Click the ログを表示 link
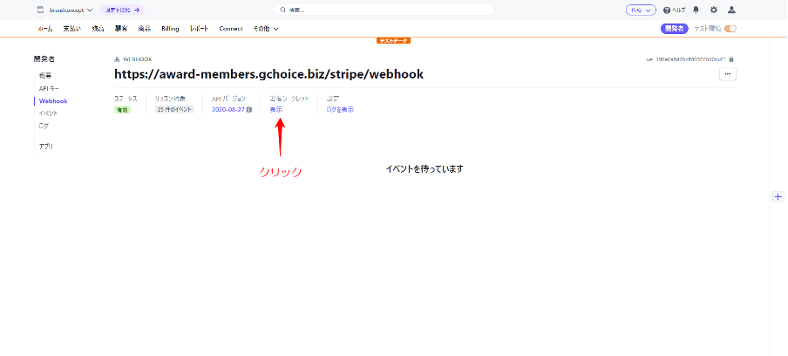 coord(339,110)
